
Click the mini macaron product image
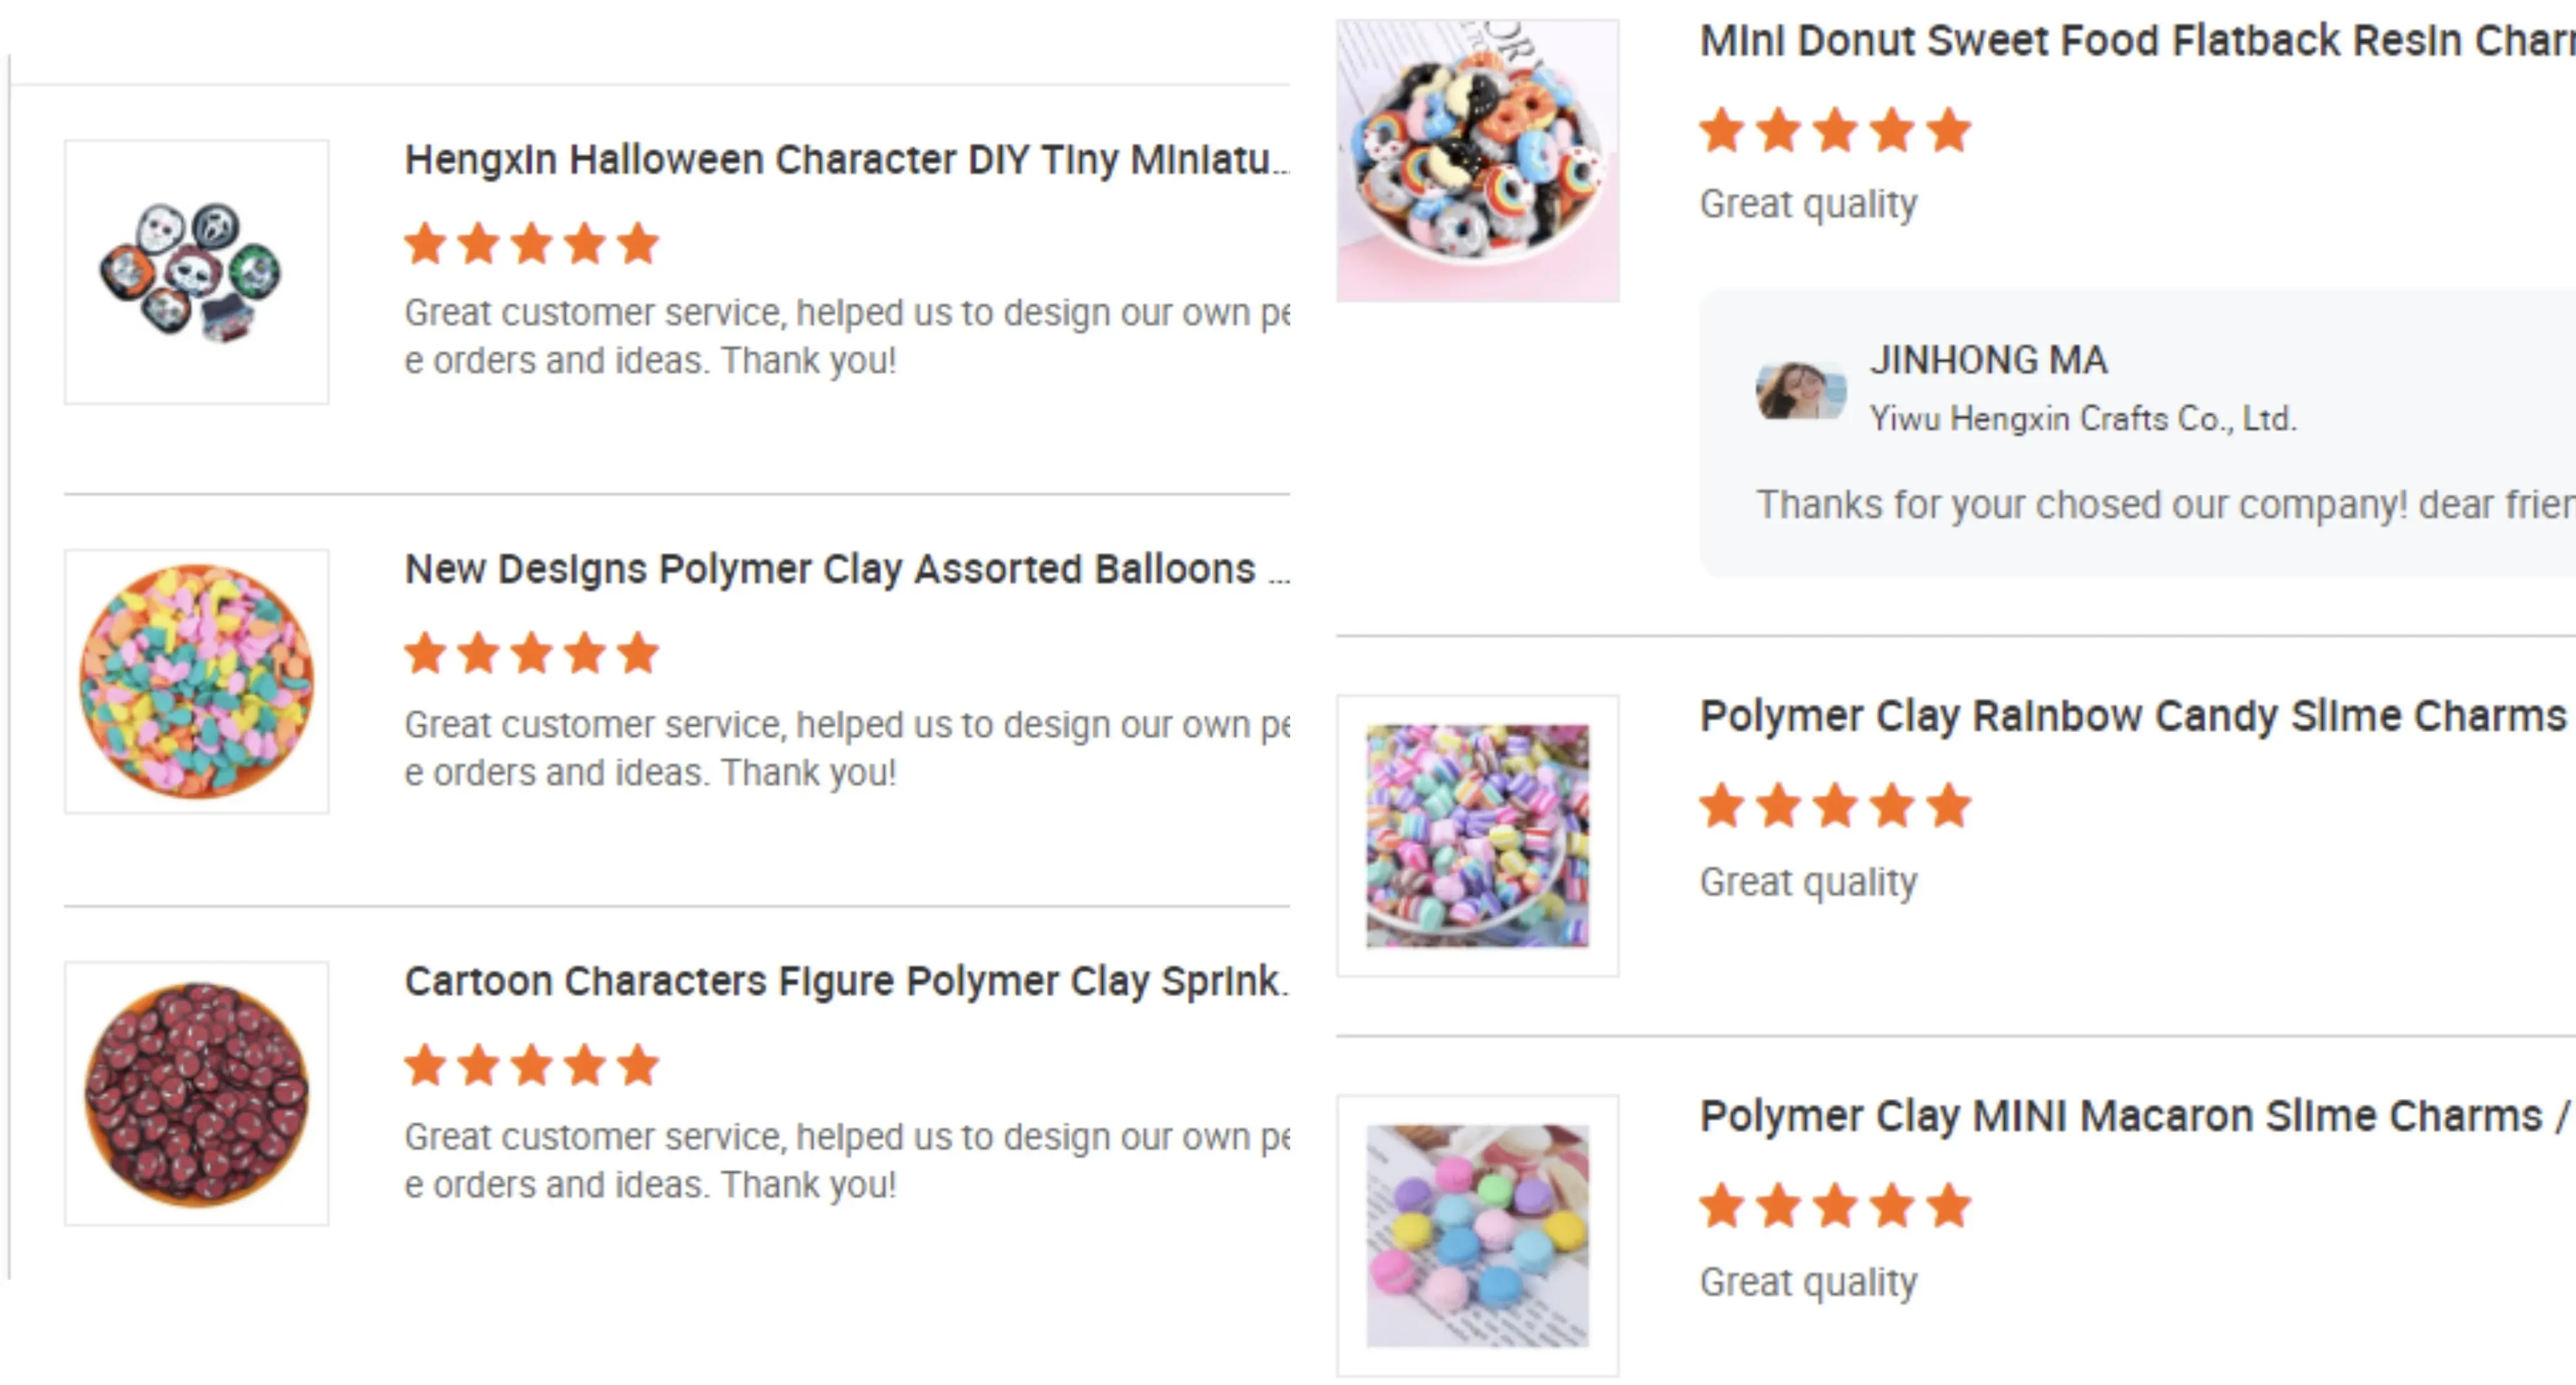tap(1477, 1235)
